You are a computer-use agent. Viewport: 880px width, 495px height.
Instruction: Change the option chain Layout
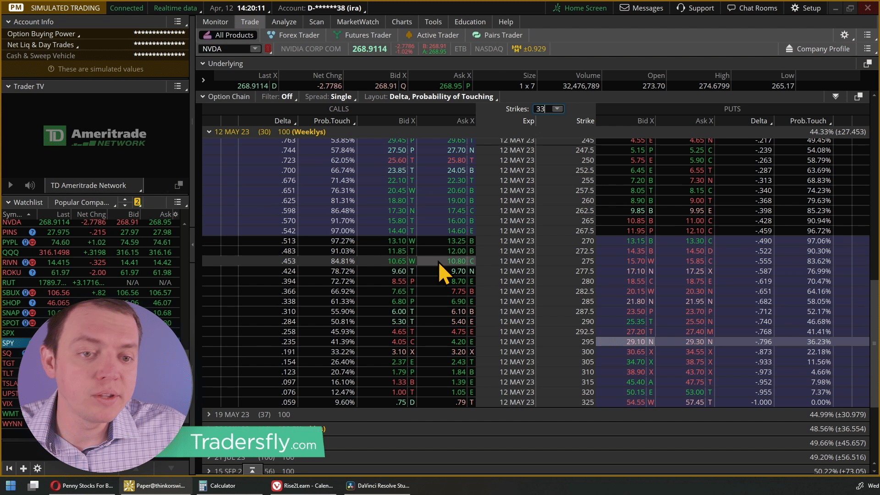coord(430,96)
